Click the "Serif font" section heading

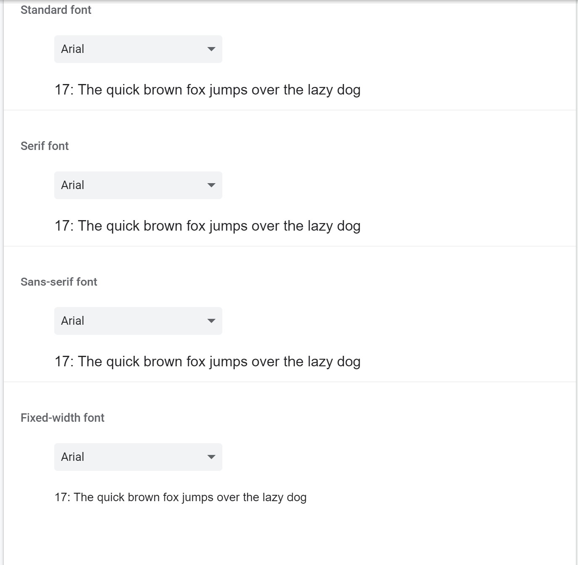pos(45,146)
